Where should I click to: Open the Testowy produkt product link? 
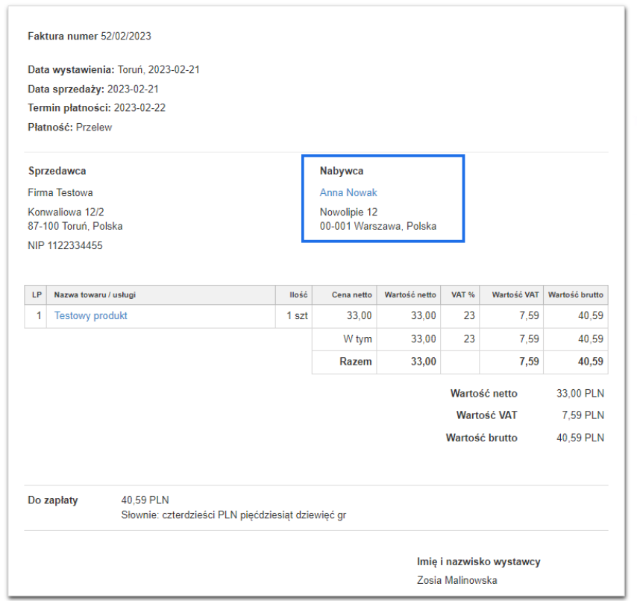[90, 316]
